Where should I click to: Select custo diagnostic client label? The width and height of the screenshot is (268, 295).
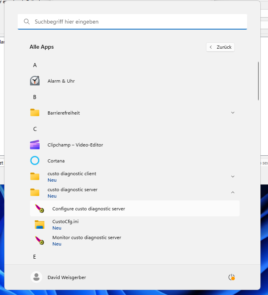click(72, 174)
